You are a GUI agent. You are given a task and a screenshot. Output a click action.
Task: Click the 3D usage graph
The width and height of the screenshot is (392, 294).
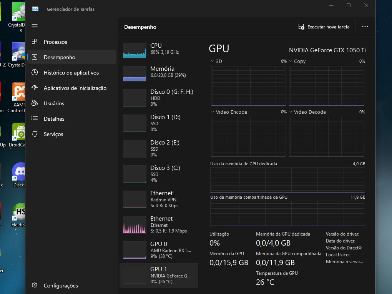[x=248, y=86]
